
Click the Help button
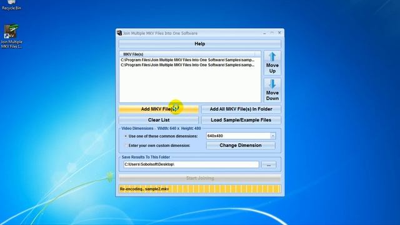200,44
